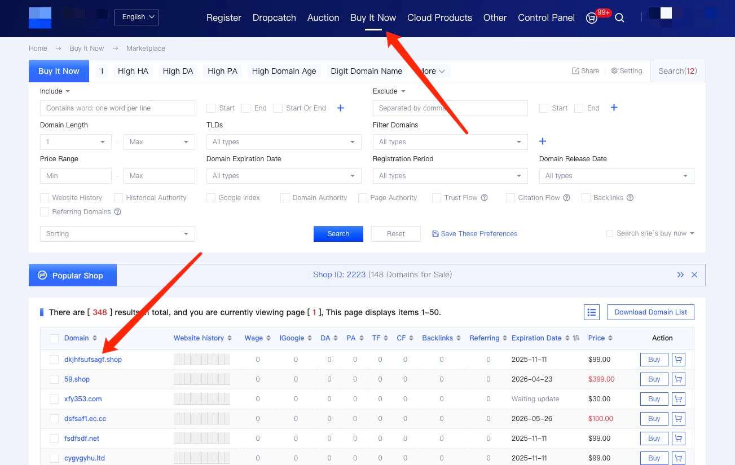Click the search magnifier icon in header

coord(619,18)
